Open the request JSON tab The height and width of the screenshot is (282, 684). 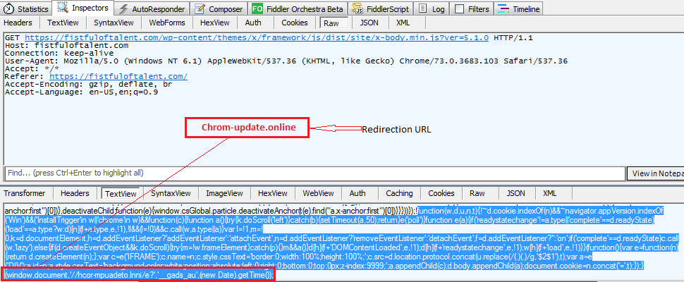pyautogui.click(x=369, y=23)
